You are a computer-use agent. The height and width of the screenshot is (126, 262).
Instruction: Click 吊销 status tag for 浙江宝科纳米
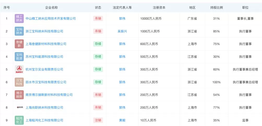click(x=98, y=31)
